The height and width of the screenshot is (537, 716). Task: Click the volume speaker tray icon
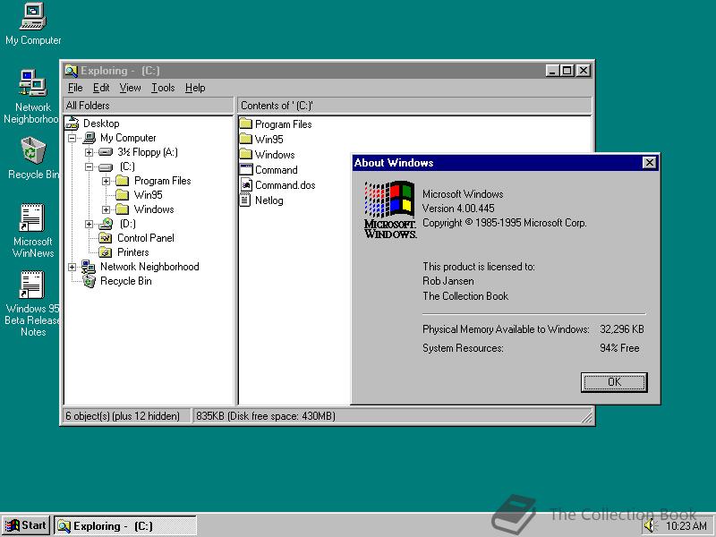[649, 526]
